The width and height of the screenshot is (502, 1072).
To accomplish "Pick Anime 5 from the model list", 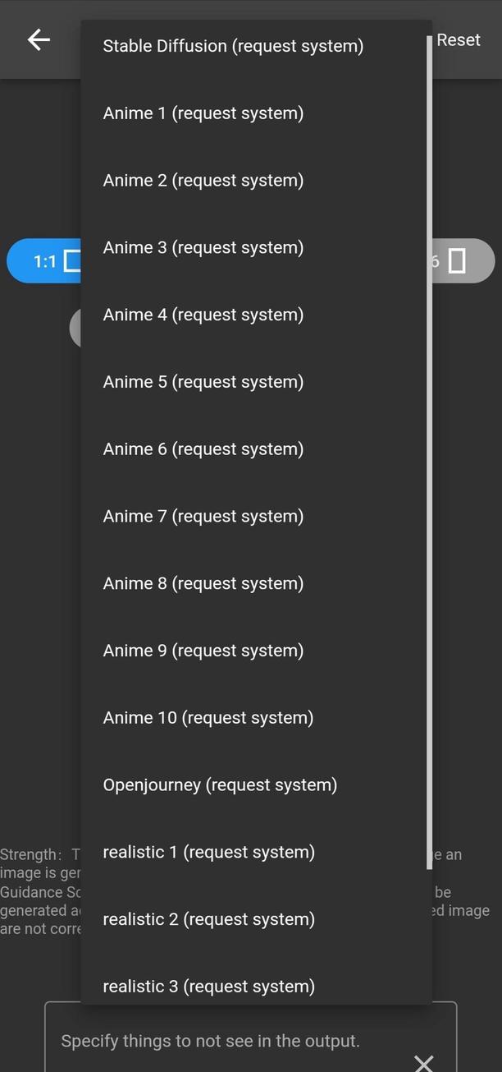I will coord(203,382).
